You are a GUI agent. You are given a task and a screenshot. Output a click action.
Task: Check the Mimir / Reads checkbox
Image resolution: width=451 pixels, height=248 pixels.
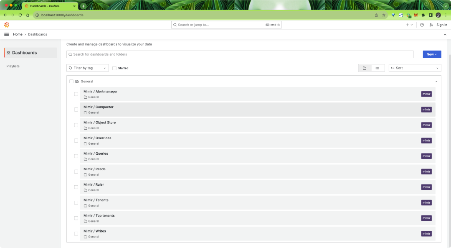pos(76,171)
